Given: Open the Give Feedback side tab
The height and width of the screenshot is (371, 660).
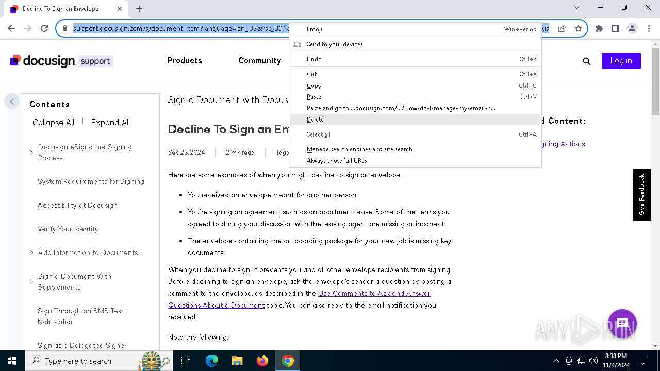Looking at the screenshot, I should 642,195.
